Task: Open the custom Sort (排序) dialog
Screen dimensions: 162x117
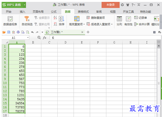Action: (62, 21)
